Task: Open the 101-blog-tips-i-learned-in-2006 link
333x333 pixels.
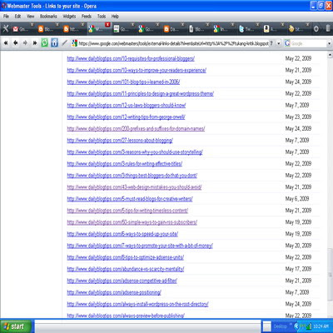Action: click(123, 82)
